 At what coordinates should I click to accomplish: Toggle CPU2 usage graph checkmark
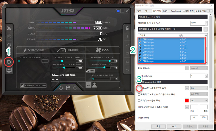click(x=140, y=42)
